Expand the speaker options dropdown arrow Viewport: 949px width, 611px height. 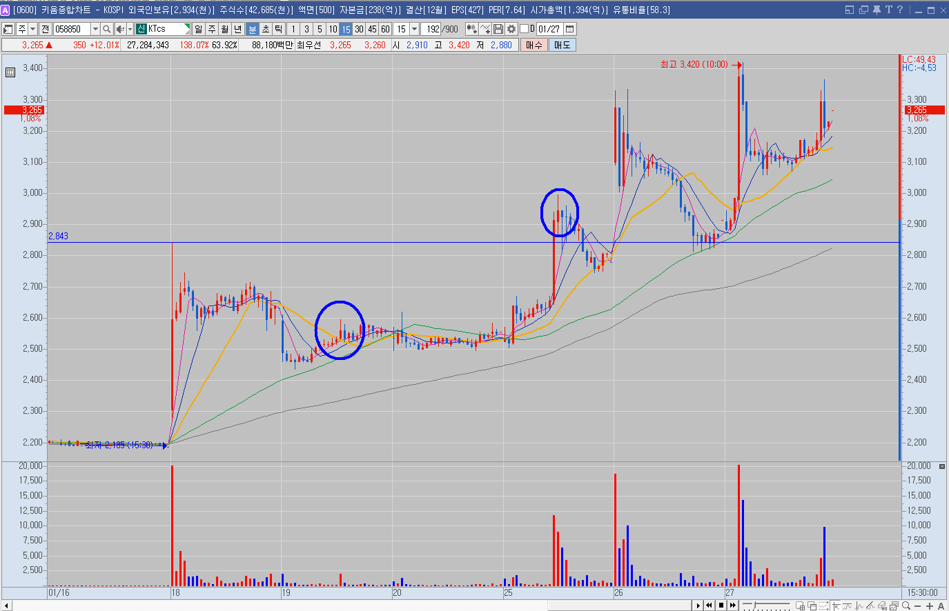(x=130, y=29)
